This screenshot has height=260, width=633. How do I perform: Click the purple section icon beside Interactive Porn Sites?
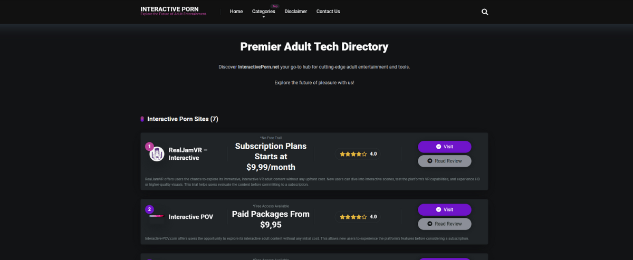142,119
